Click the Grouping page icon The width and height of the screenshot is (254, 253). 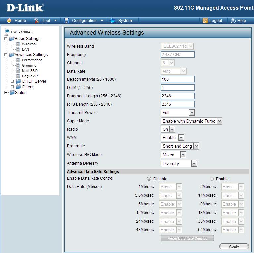pyautogui.click(x=18, y=65)
